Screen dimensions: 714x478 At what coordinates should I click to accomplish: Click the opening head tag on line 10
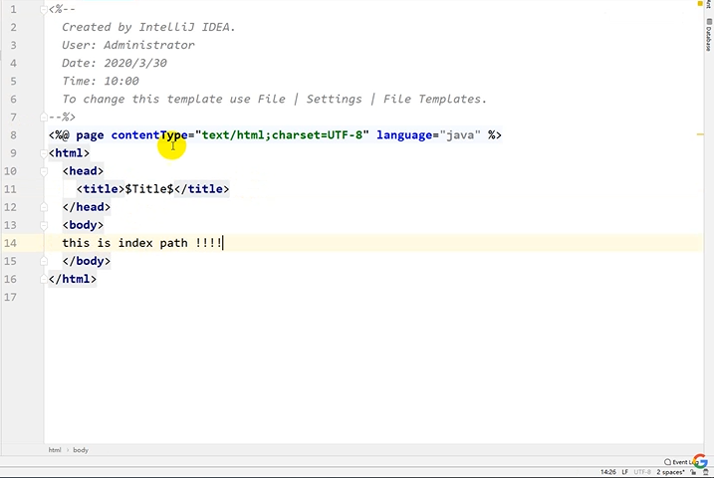click(83, 171)
